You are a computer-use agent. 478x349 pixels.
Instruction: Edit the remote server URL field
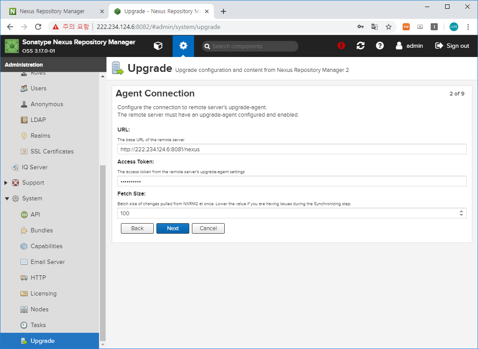click(292, 149)
